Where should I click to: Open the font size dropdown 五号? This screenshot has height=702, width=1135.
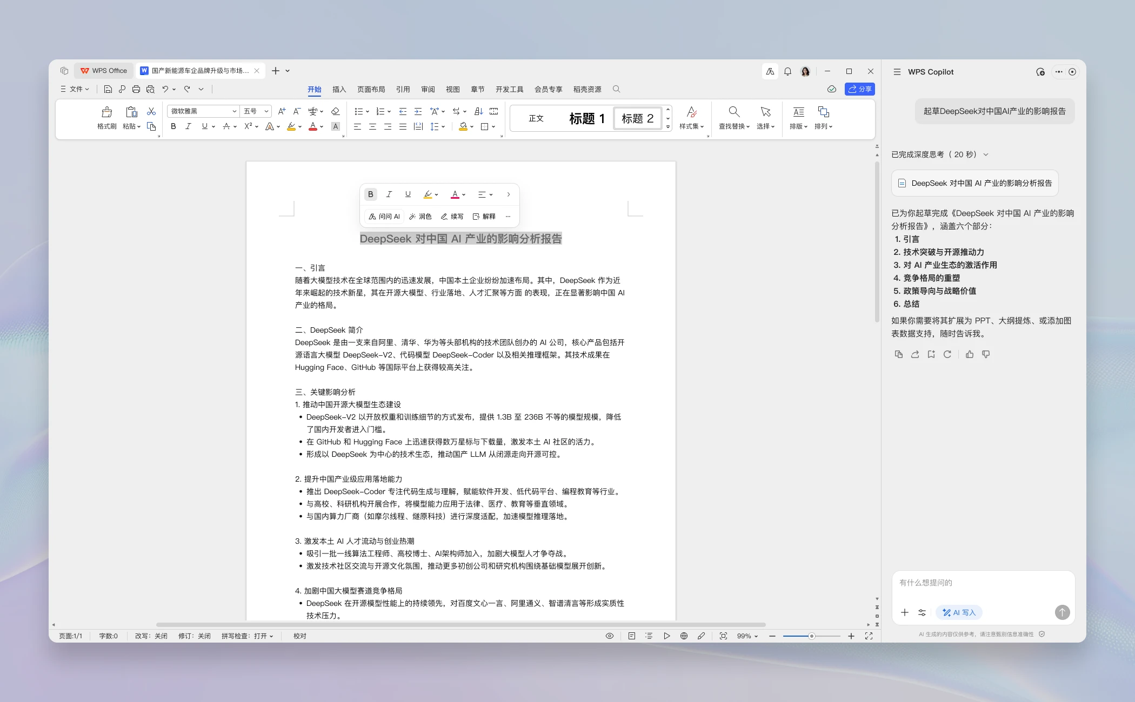[256, 111]
